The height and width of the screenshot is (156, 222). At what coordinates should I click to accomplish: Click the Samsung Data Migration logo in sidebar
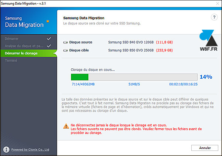tap(24, 22)
